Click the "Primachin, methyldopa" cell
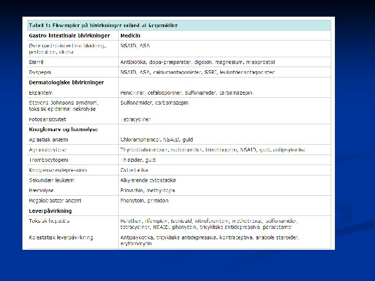 click(x=147, y=190)
